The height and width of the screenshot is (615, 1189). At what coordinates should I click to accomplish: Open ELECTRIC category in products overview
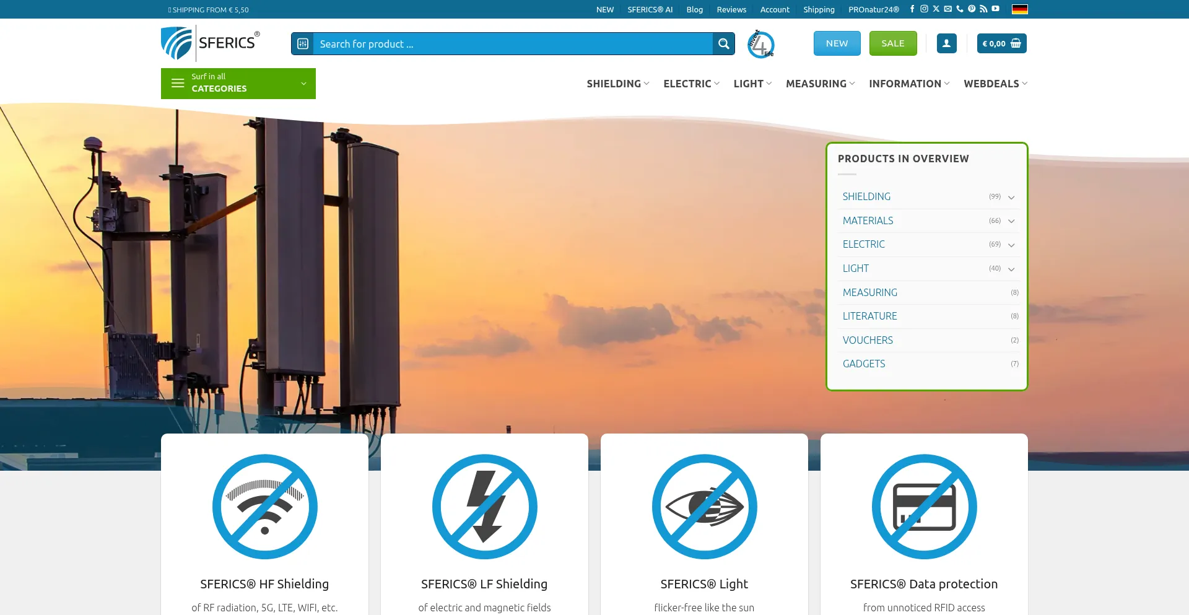pos(864,244)
